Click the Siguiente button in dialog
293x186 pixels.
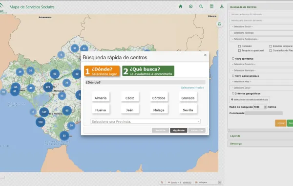(178, 130)
